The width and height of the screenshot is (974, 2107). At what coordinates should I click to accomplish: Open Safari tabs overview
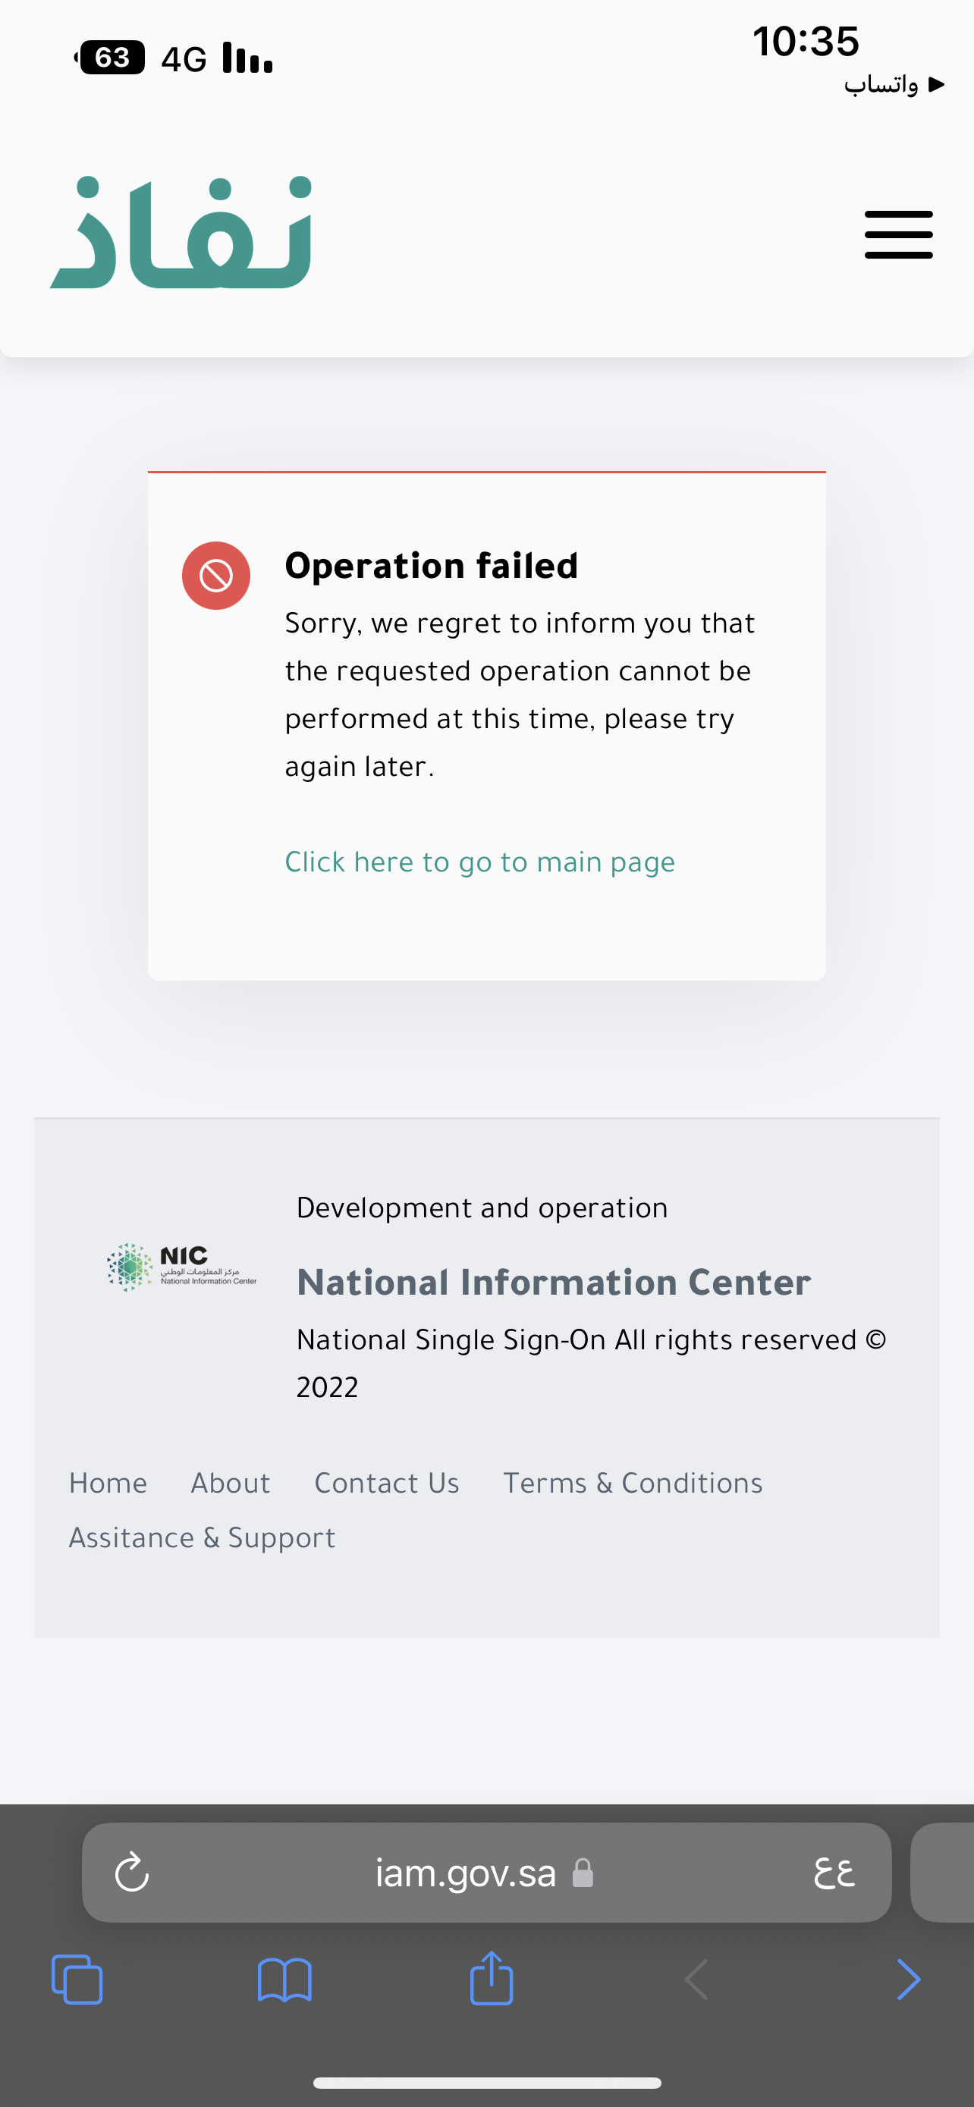coord(77,1980)
